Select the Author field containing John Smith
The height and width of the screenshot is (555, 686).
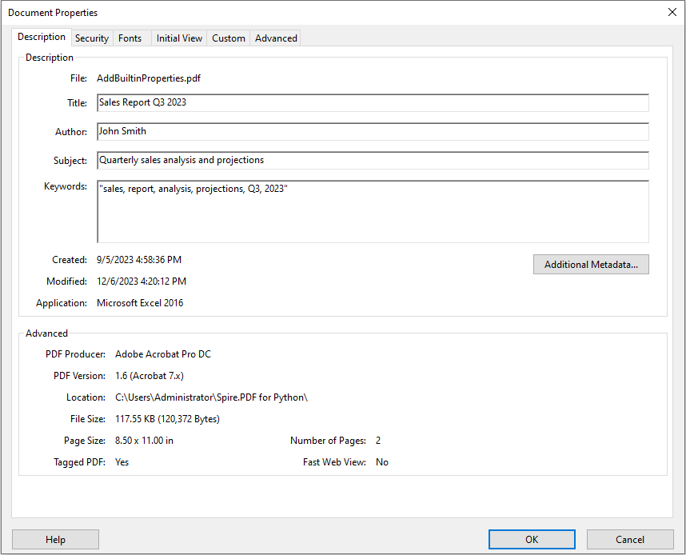click(320, 131)
